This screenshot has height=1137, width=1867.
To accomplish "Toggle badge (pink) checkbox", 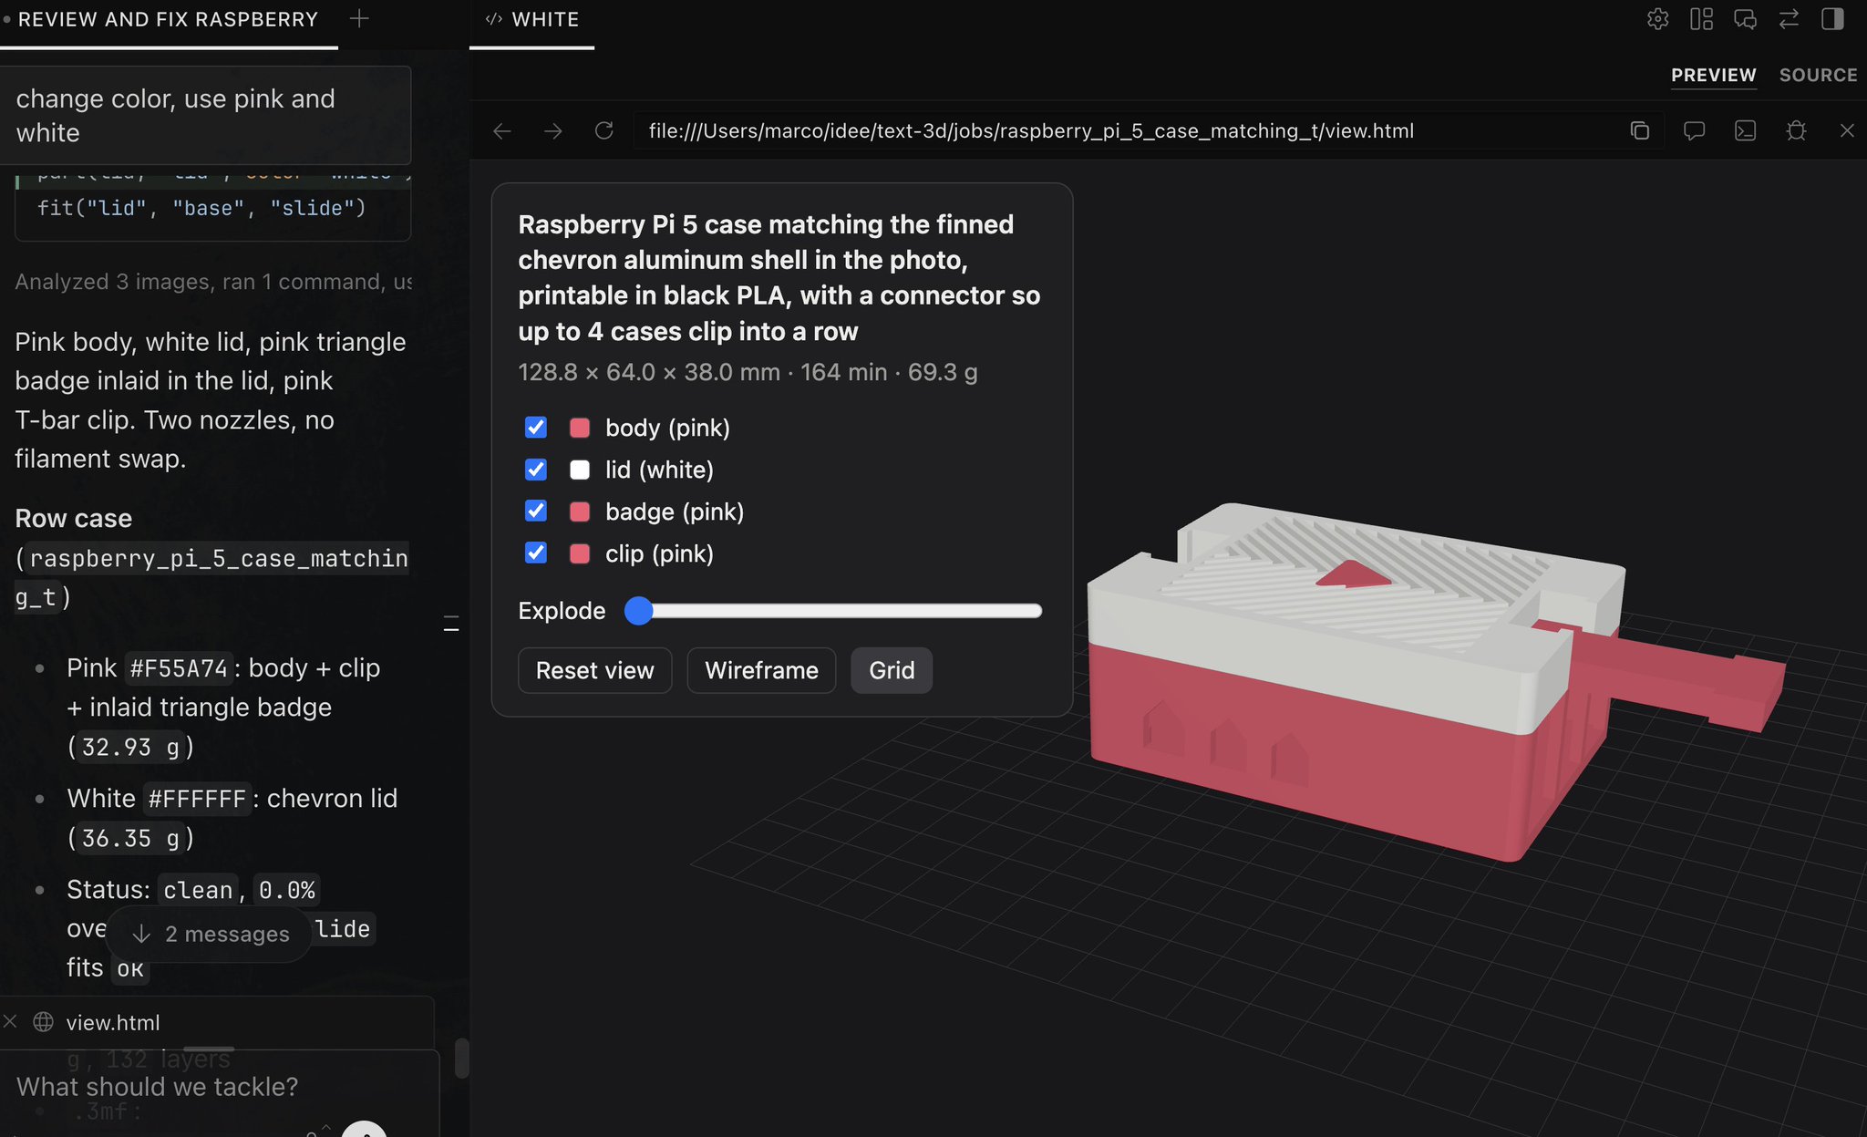I will pyautogui.click(x=536, y=512).
